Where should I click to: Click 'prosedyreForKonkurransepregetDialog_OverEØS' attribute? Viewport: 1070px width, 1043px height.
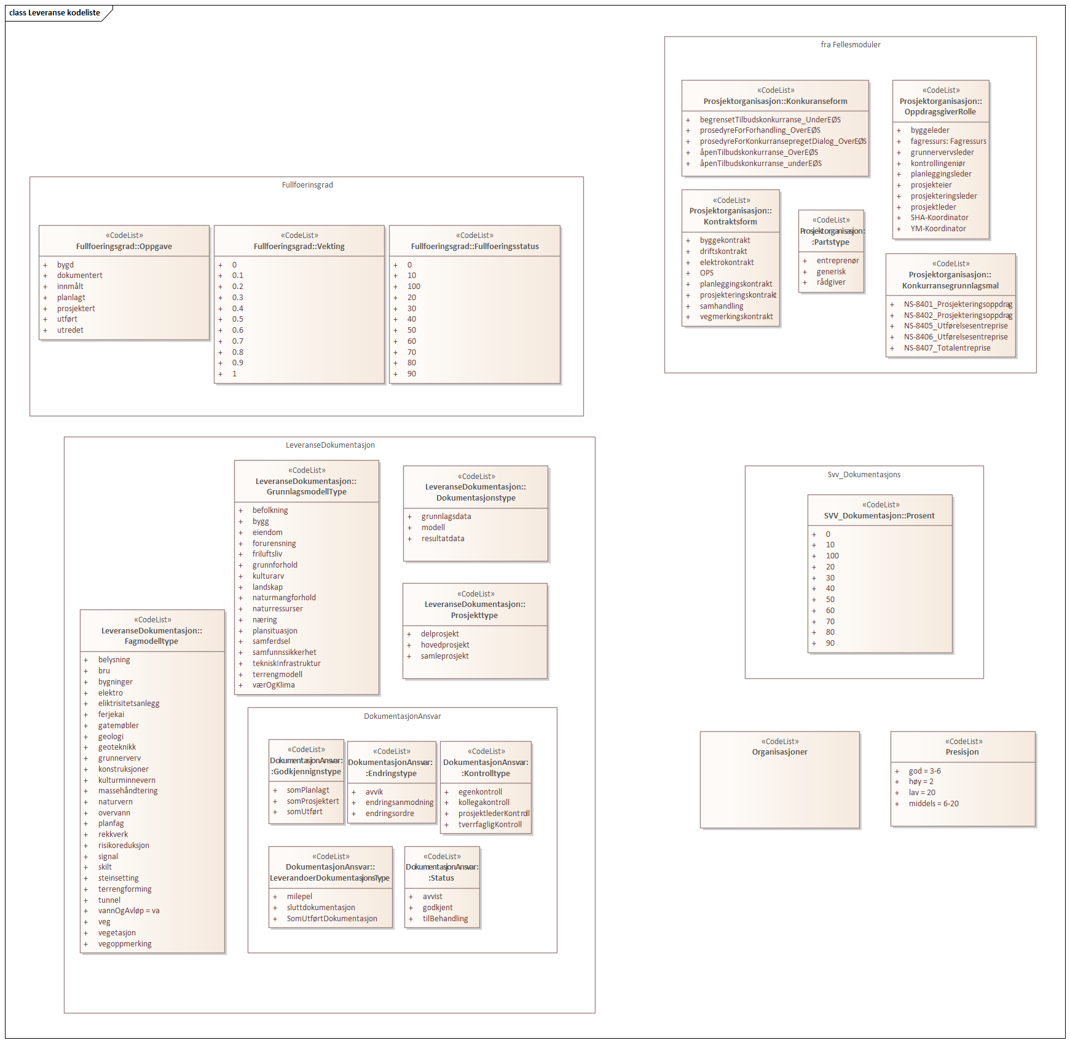click(783, 141)
